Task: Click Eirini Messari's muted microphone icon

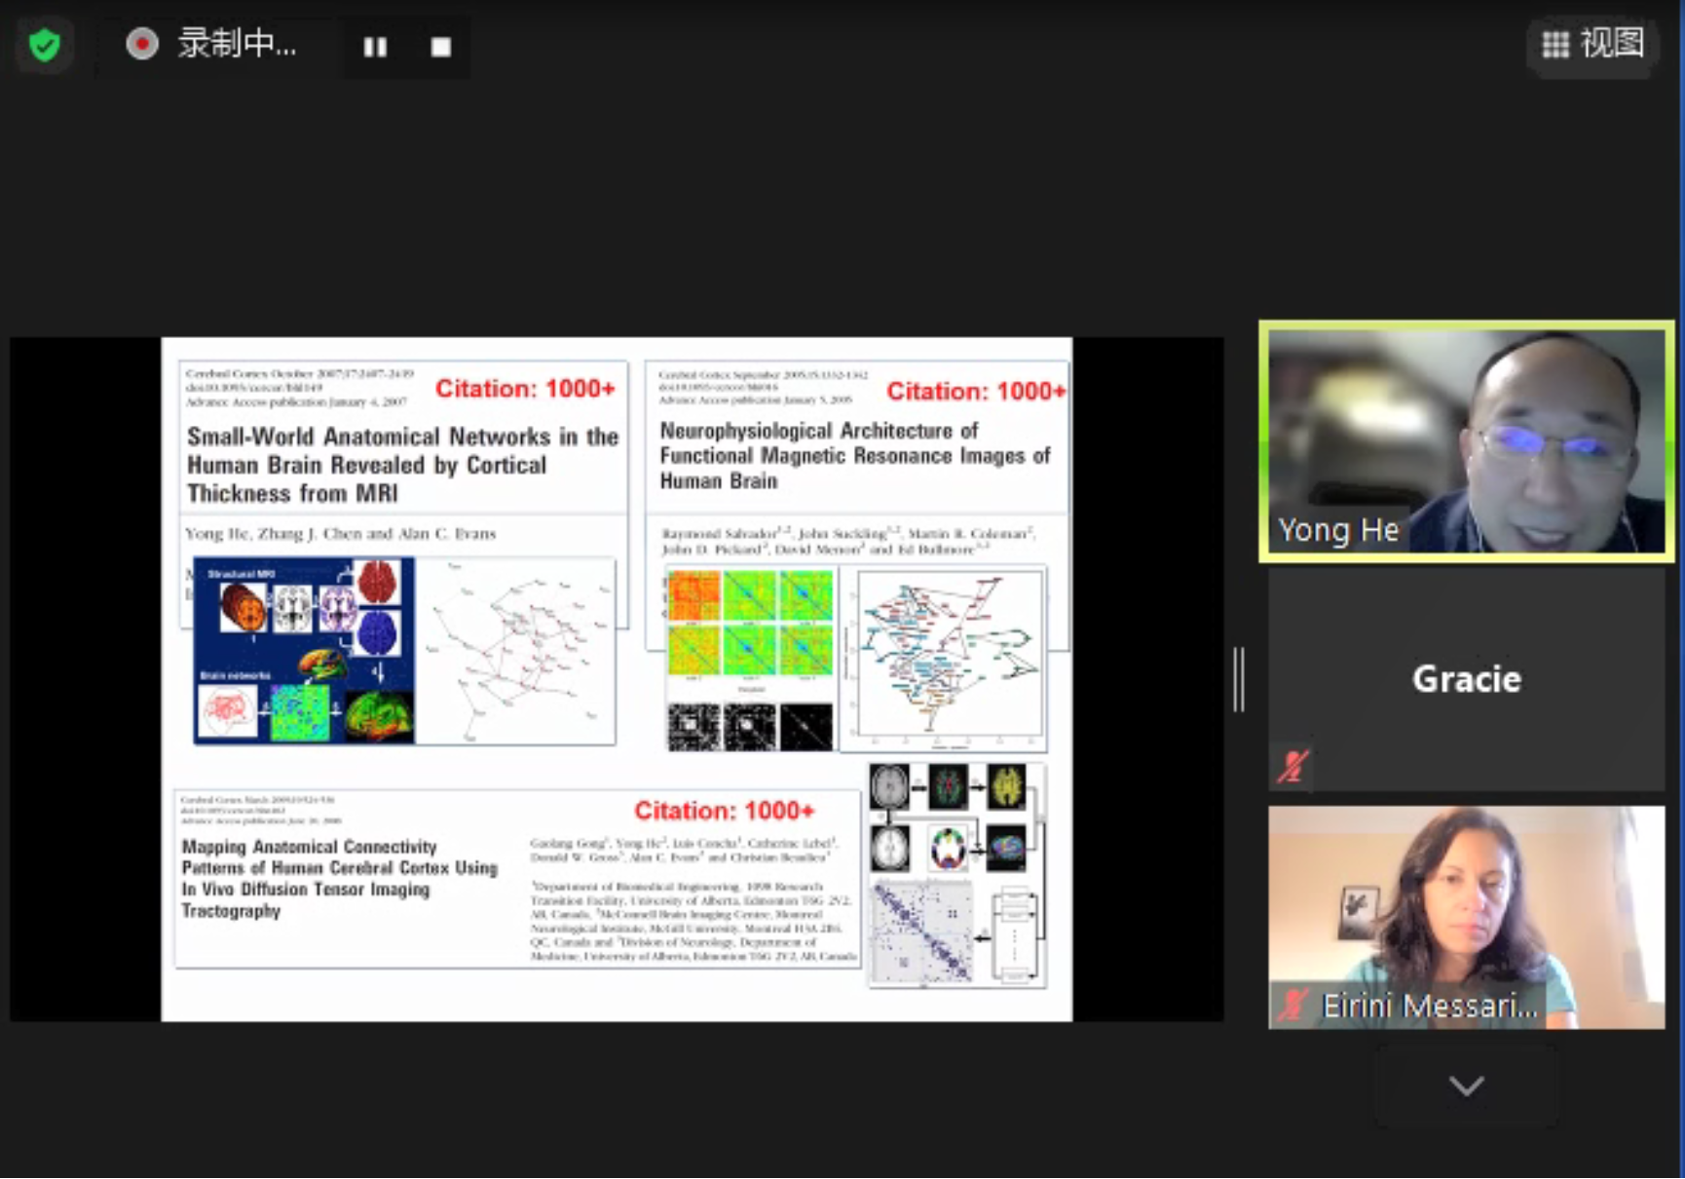Action: 1293,1005
